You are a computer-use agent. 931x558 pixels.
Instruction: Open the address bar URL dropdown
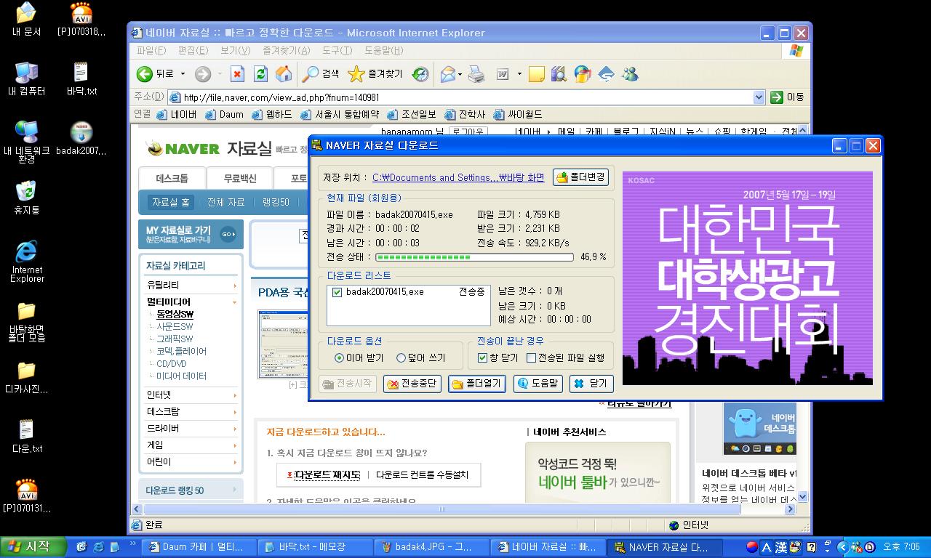click(x=759, y=97)
